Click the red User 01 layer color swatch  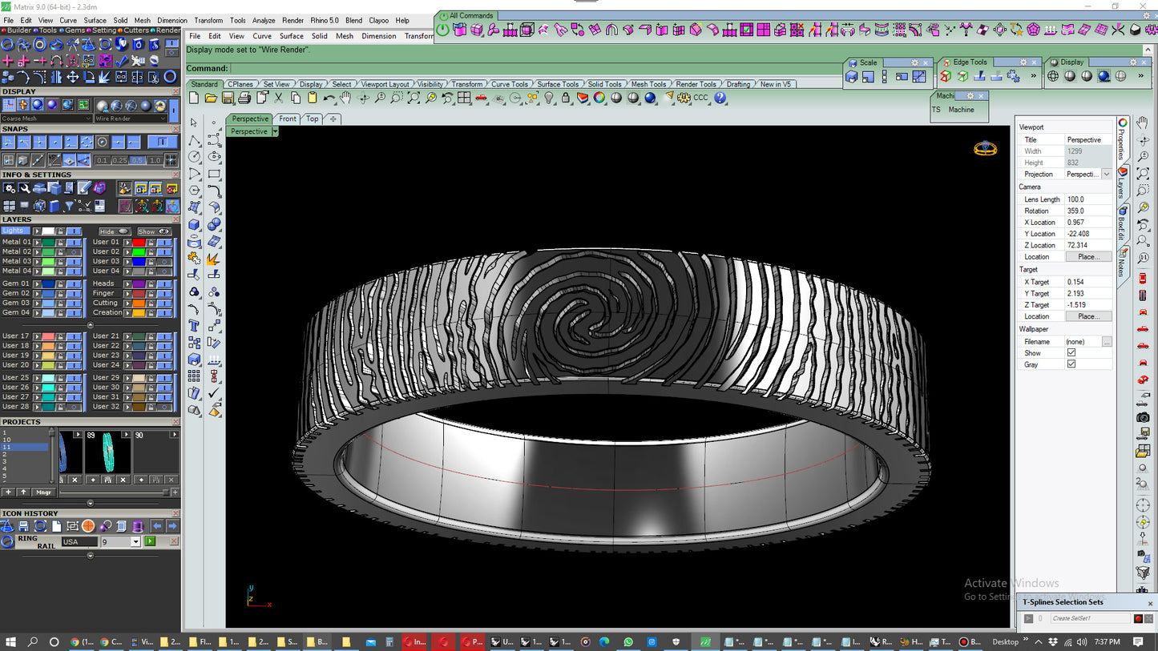pyautogui.click(x=139, y=242)
